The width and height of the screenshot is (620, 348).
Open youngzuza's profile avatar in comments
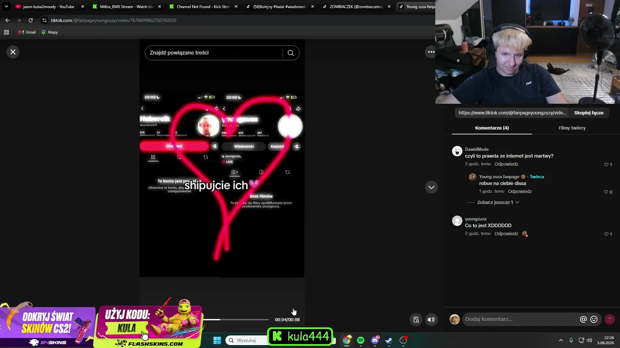click(457, 221)
